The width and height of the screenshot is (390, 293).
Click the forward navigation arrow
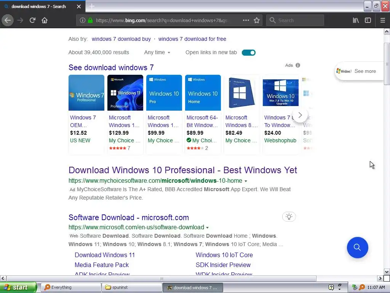pyautogui.click(x=20, y=20)
